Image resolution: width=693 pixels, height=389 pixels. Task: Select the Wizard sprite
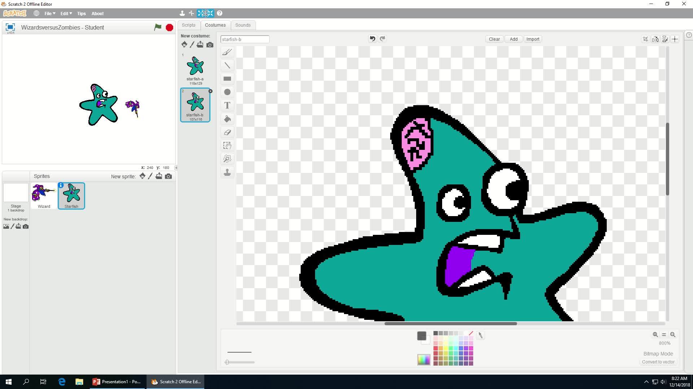(x=44, y=196)
